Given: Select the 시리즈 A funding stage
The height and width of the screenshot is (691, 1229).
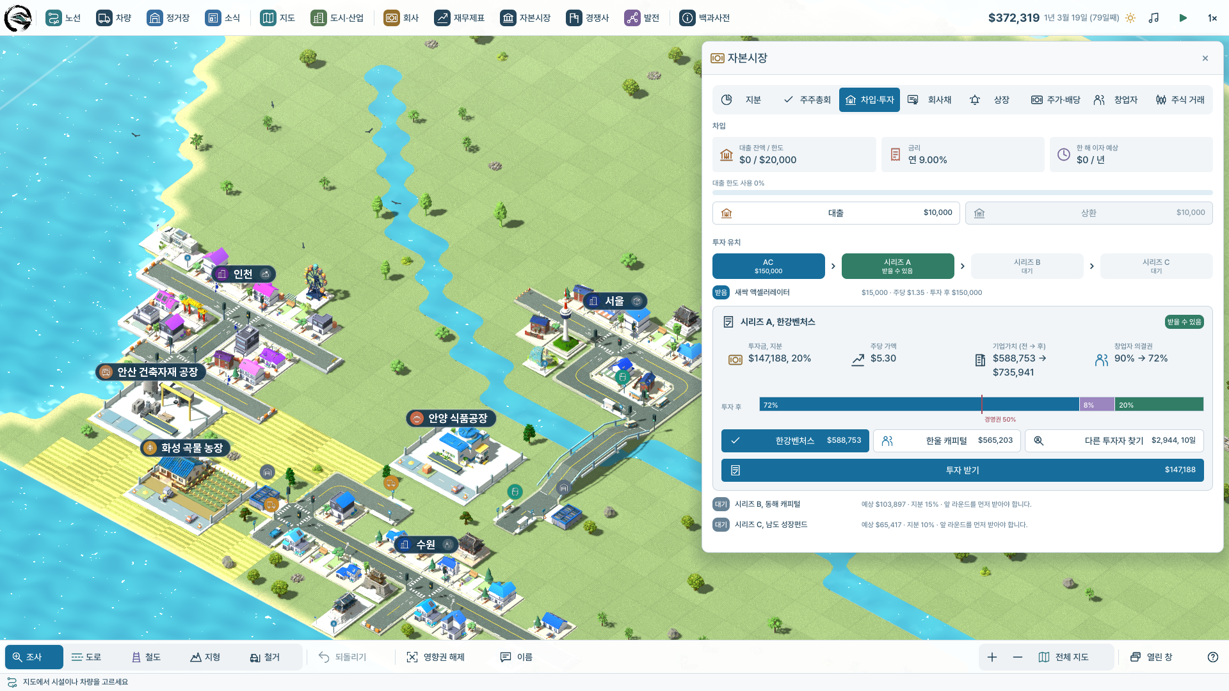Looking at the screenshot, I should 897,266.
